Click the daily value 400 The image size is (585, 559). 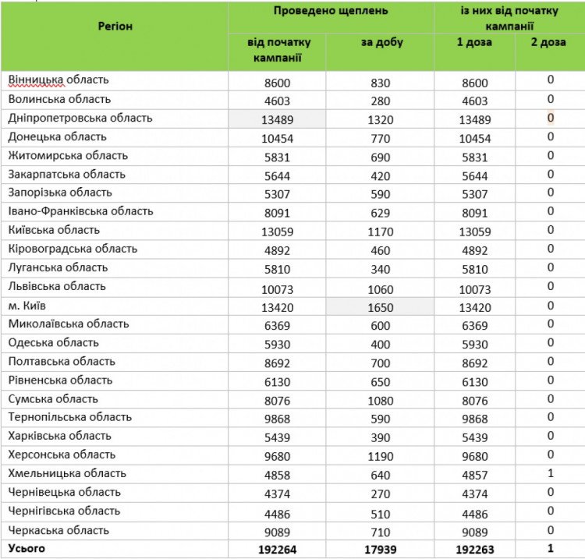coord(380,345)
